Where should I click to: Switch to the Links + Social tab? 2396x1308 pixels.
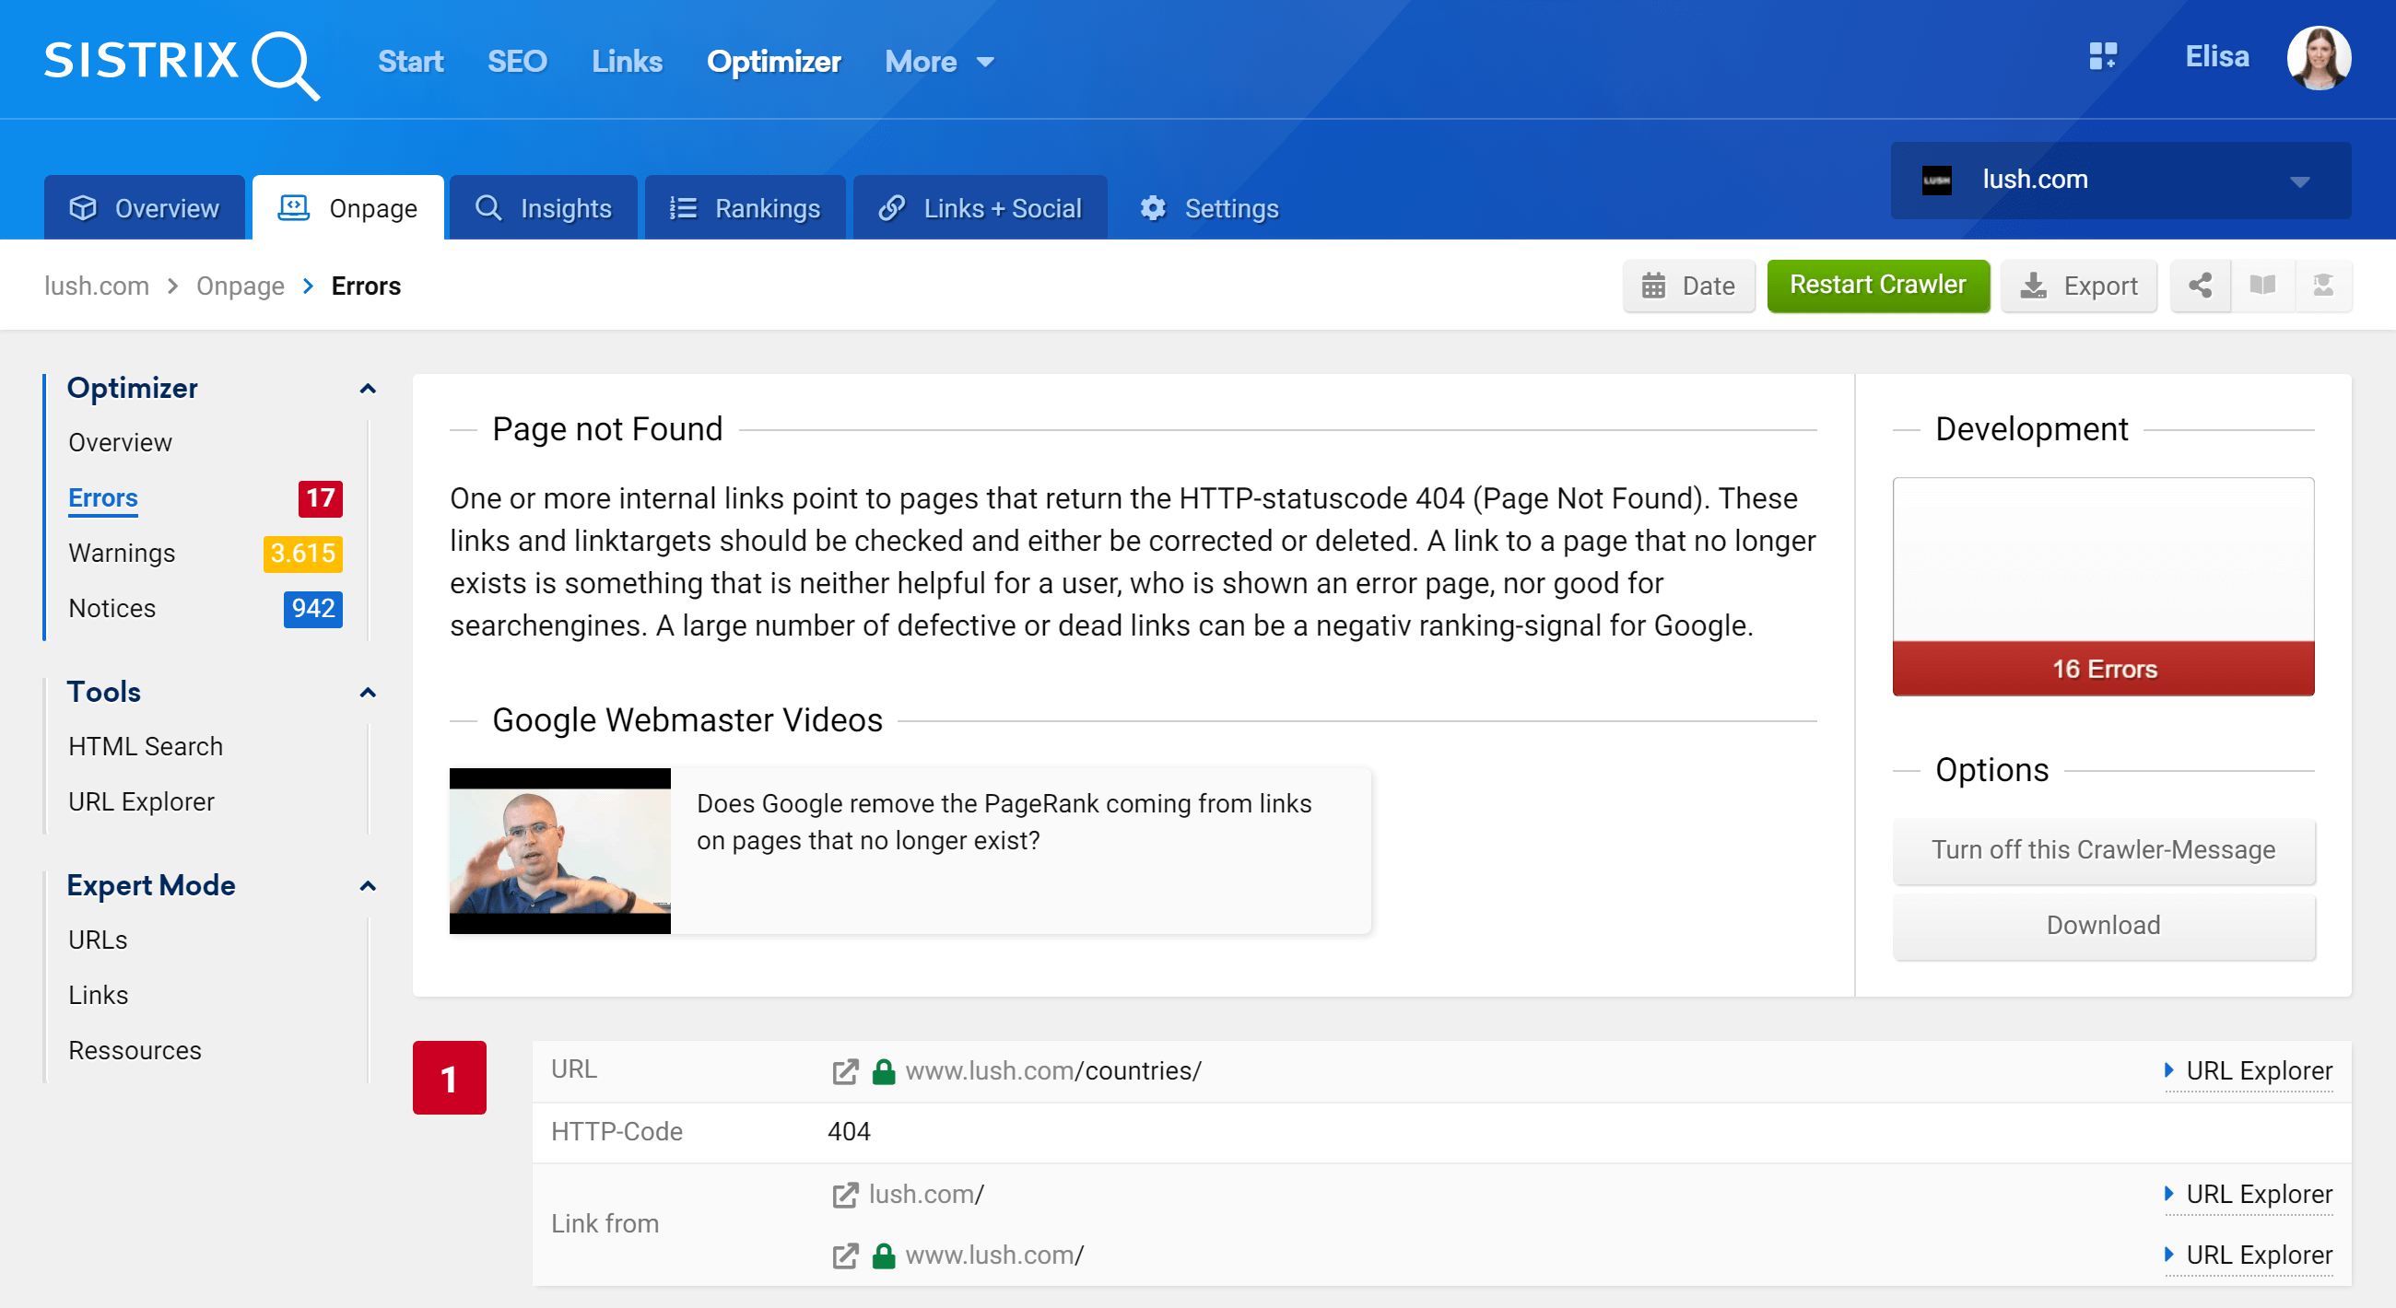coord(980,208)
